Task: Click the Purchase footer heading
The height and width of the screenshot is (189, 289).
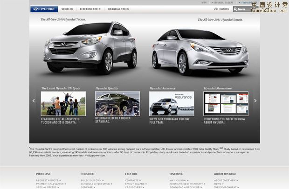Action: [43, 174]
